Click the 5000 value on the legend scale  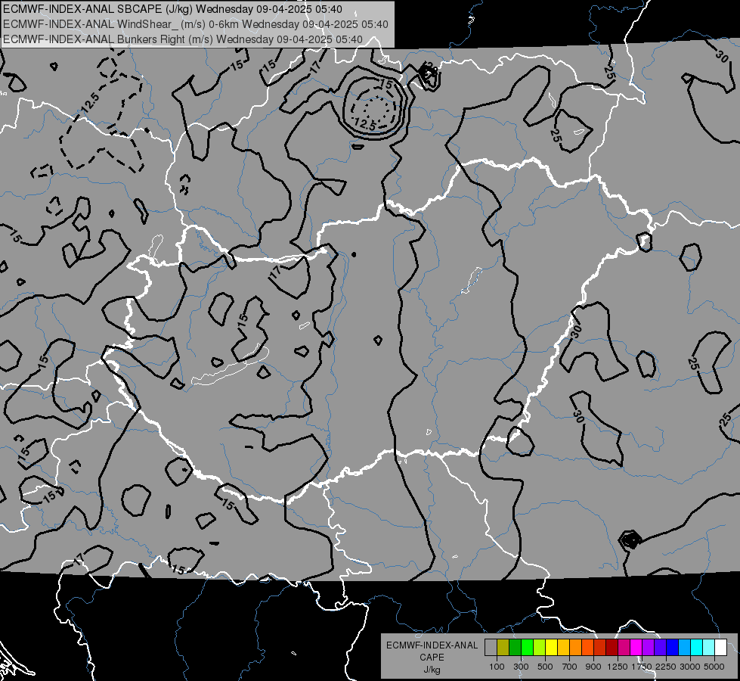click(x=714, y=667)
